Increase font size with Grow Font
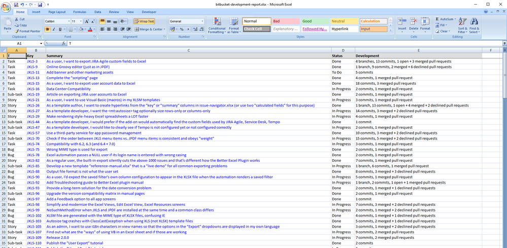The width and height of the screenshot is (507, 248). coord(87,21)
